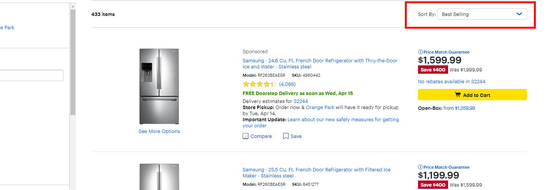Click the Orange Park store pickup link
This screenshot has width=560, height=190.
click(x=320, y=107)
